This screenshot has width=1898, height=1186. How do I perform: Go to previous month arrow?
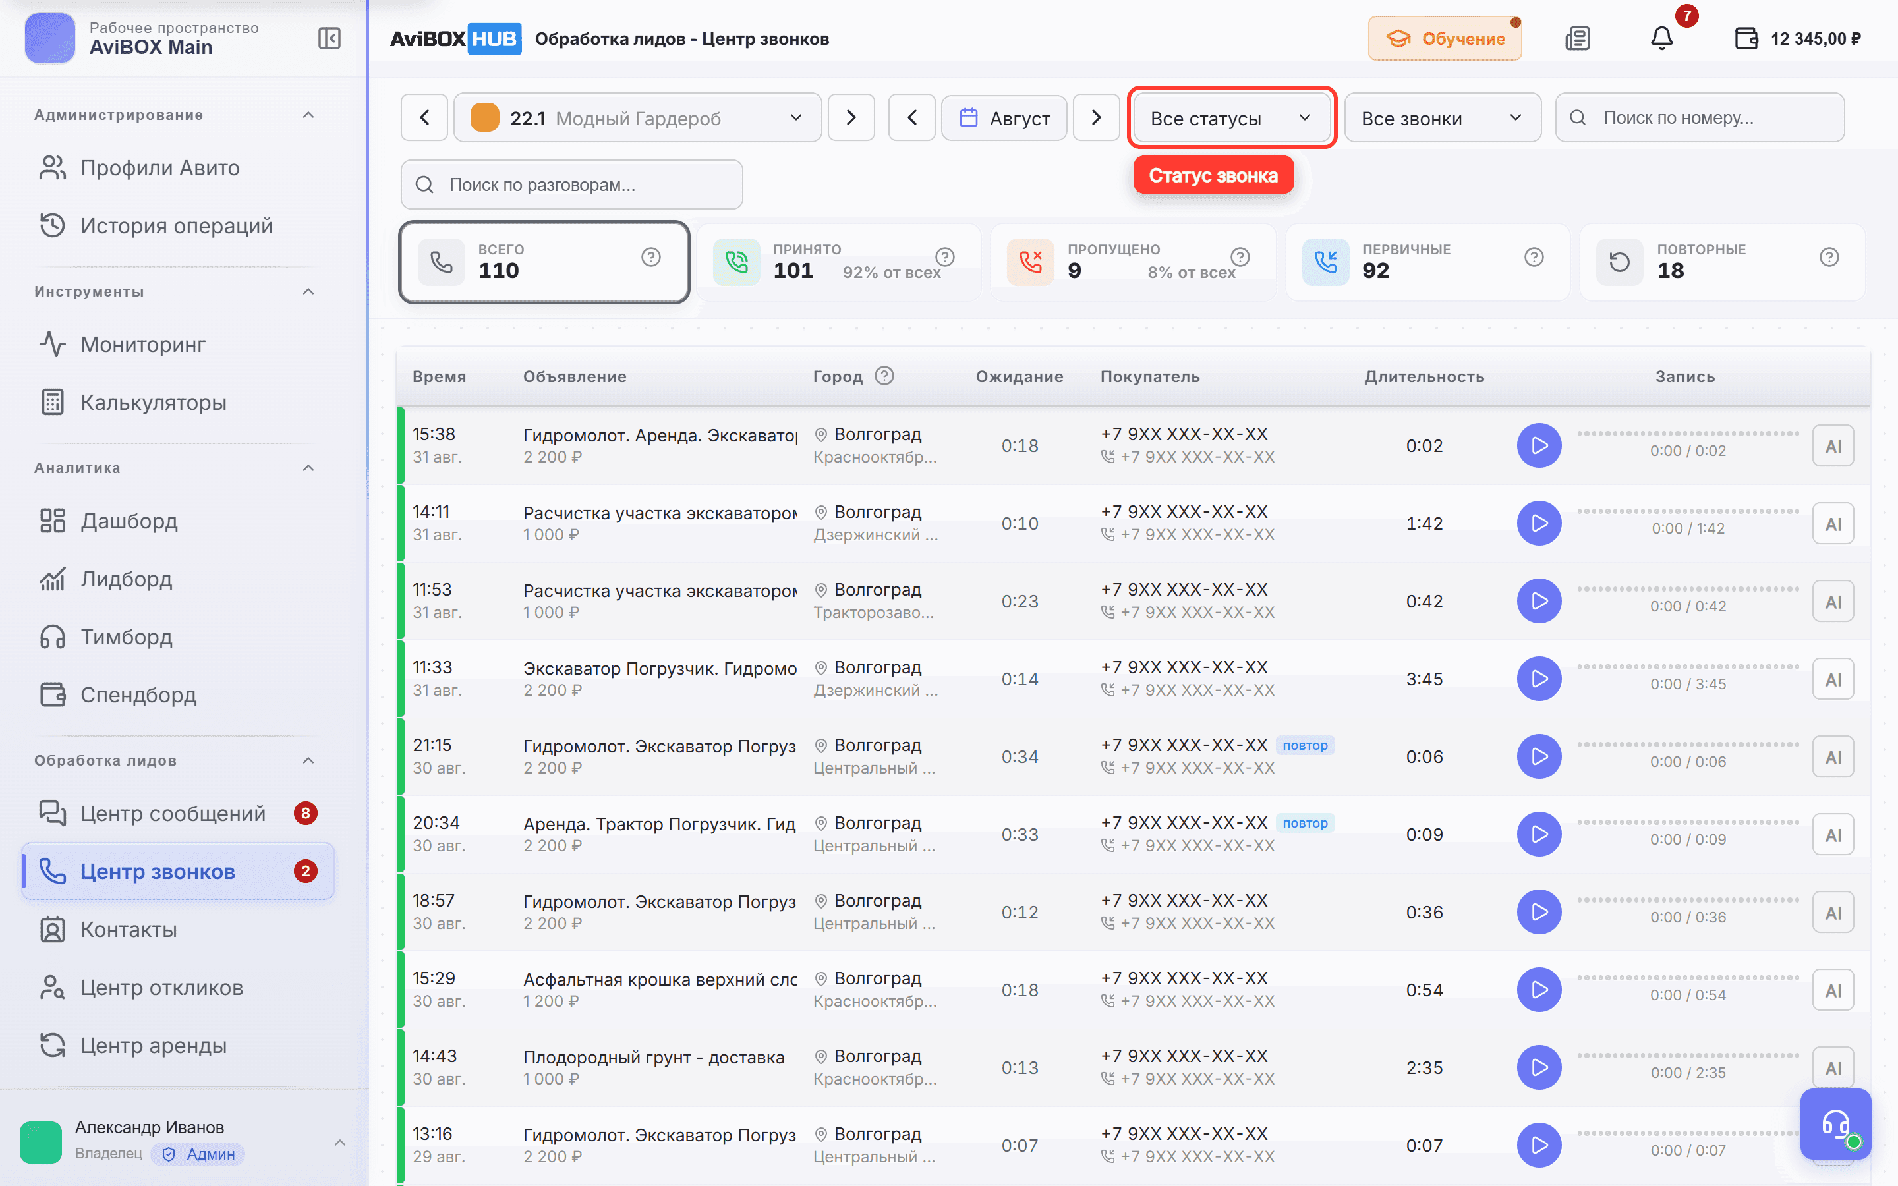point(911,118)
